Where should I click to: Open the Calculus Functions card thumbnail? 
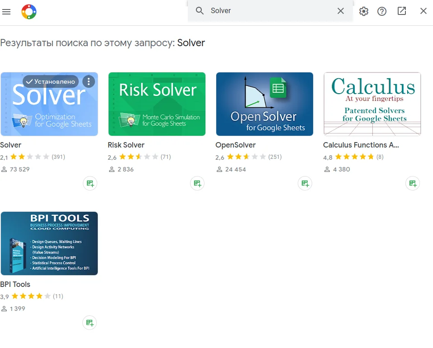(x=372, y=104)
